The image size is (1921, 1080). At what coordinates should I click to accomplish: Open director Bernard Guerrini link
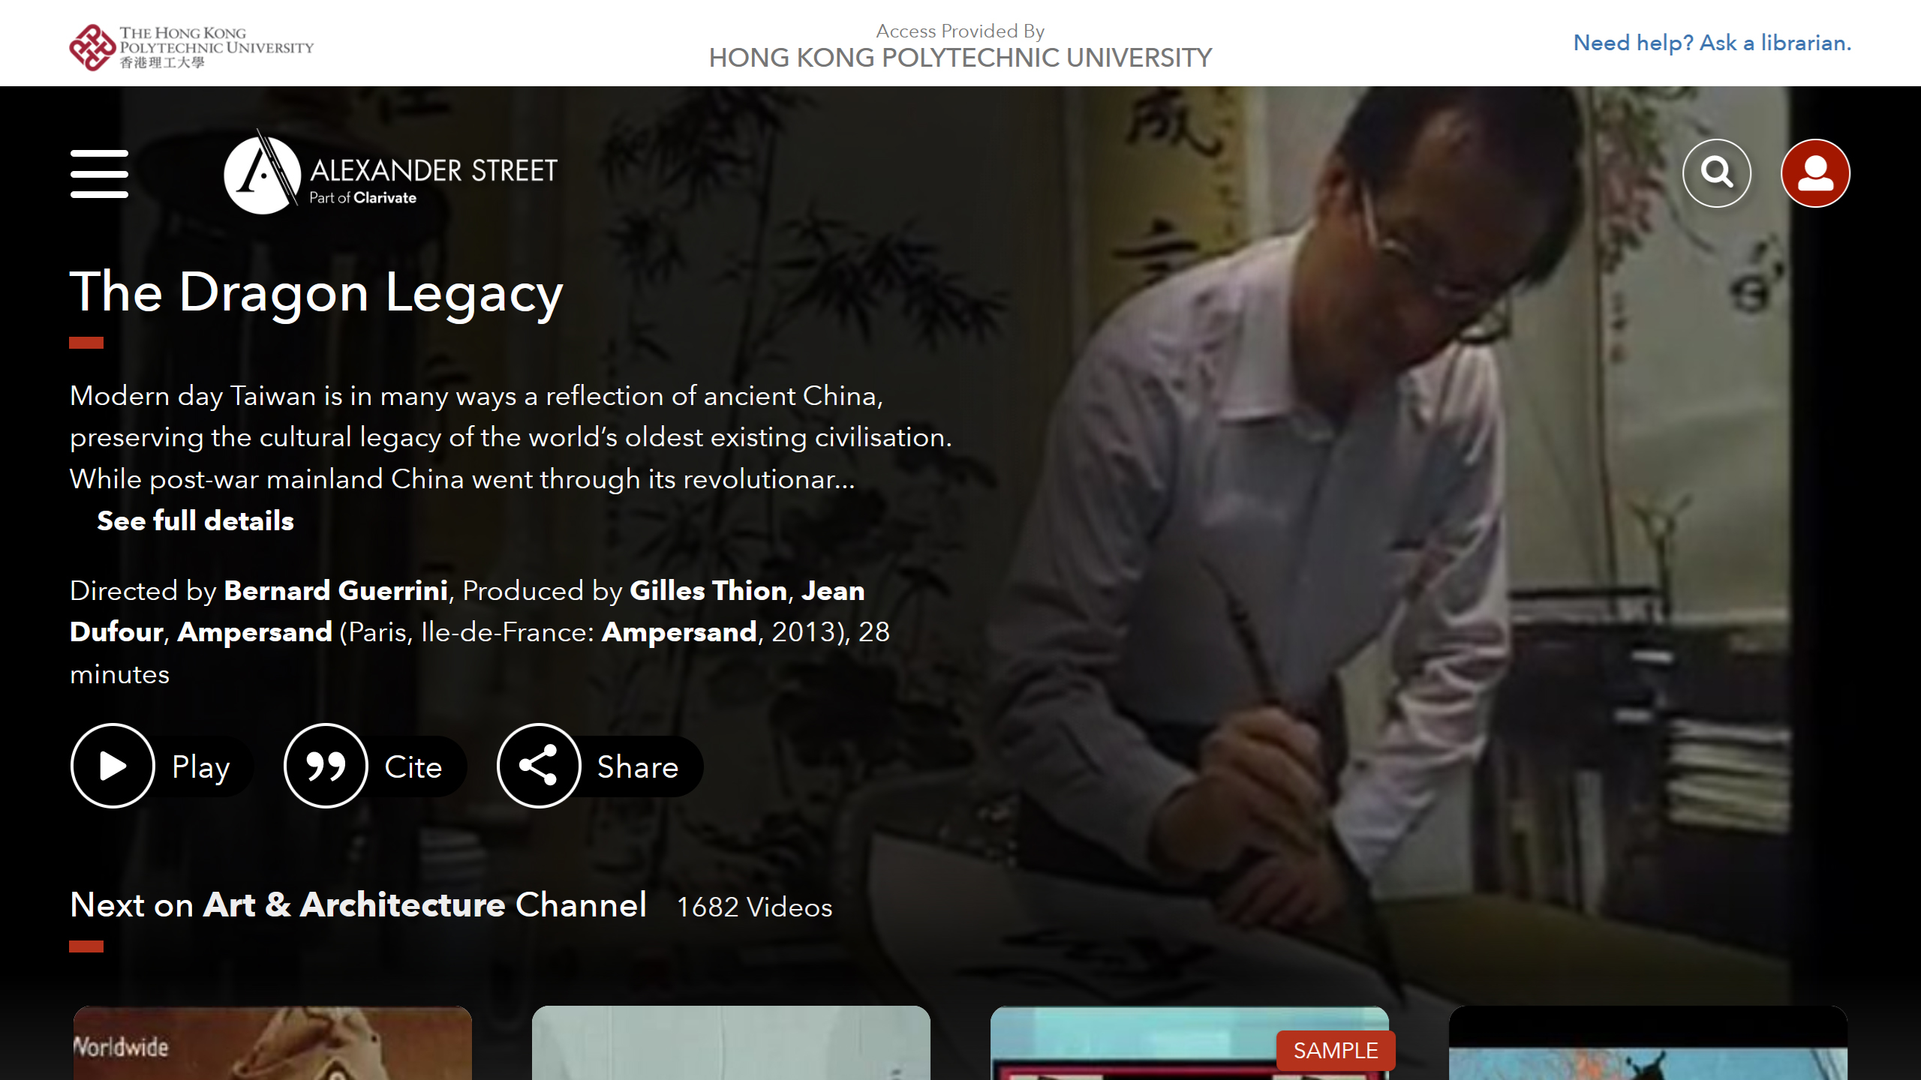click(336, 591)
